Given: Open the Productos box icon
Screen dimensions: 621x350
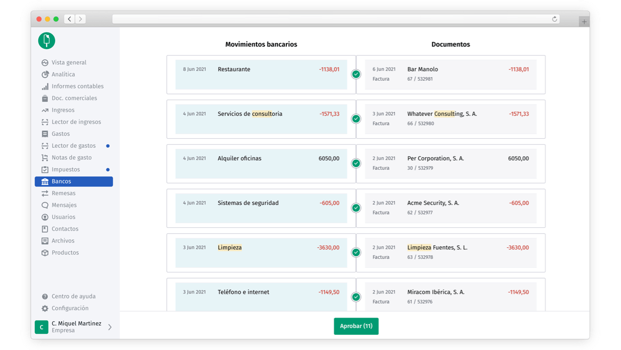Looking at the screenshot, I should 45,253.
